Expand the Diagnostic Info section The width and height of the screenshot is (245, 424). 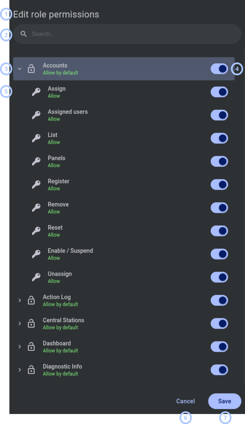pos(20,370)
